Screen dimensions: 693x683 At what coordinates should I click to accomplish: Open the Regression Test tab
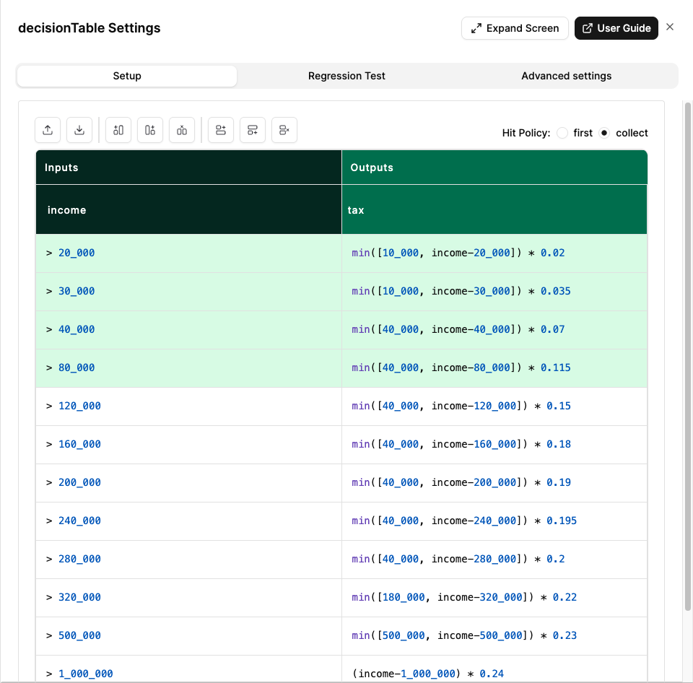tap(346, 76)
